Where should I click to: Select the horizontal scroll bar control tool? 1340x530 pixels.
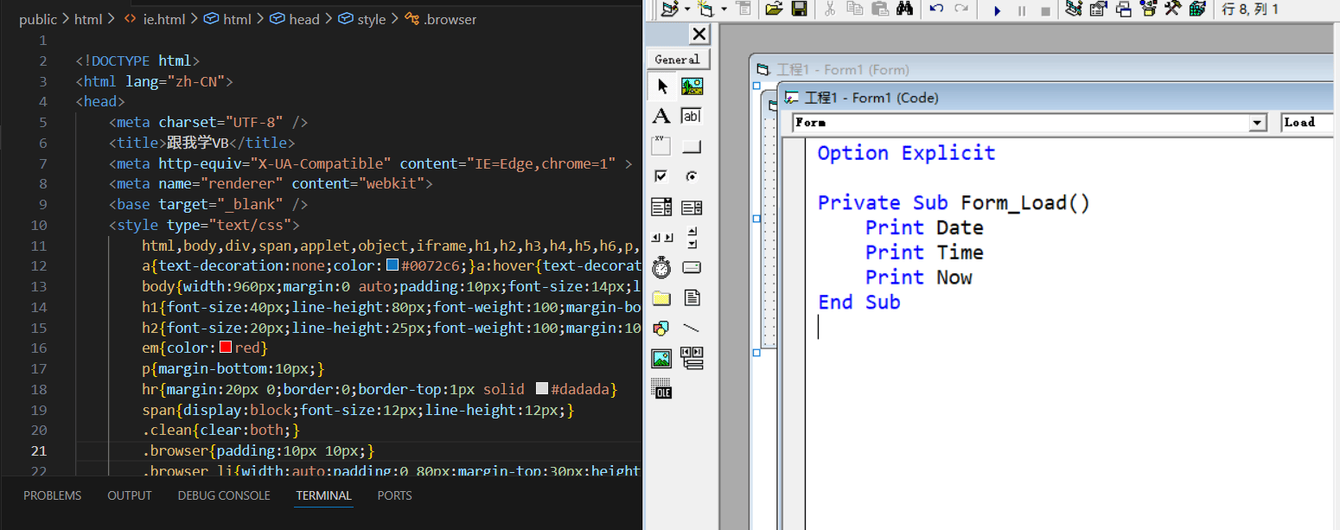[x=662, y=237]
